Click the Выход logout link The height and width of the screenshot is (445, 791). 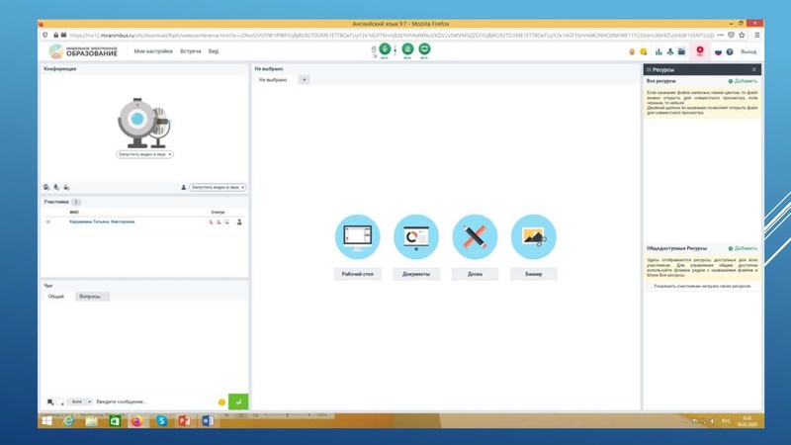click(748, 51)
